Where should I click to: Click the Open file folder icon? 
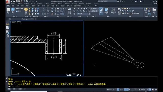pos(14,1)
